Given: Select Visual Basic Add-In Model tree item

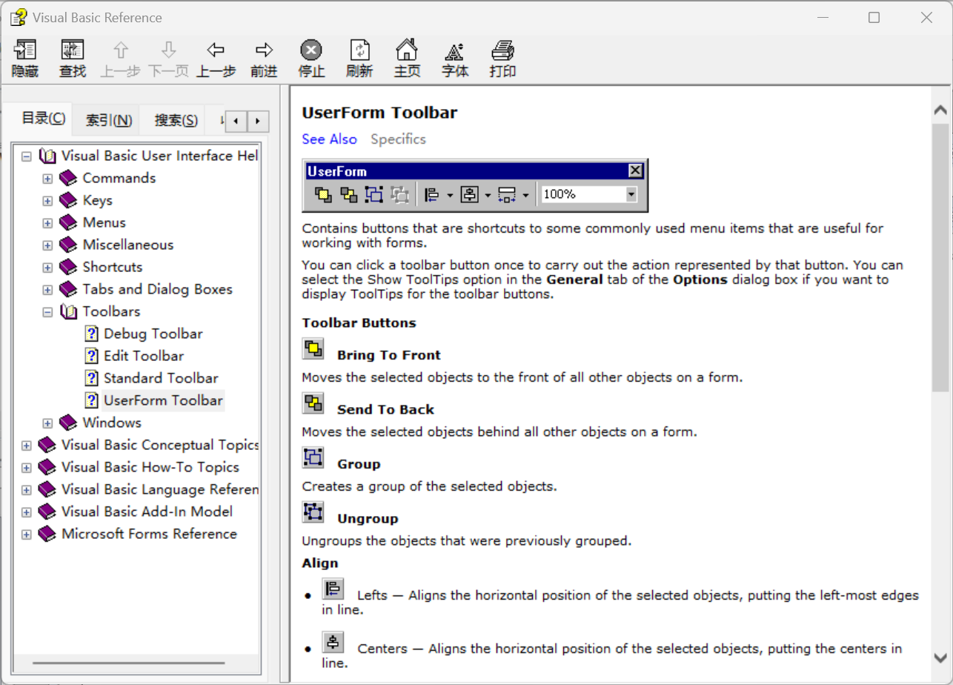Looking at the screenshot, I should 147,512.
